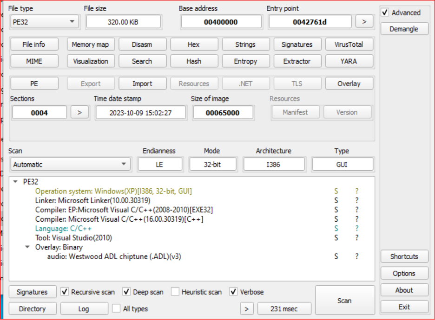Viewport: 435px width, 320px height.
Task: Click the S link on the Linker row
Action: click(336, 200)
